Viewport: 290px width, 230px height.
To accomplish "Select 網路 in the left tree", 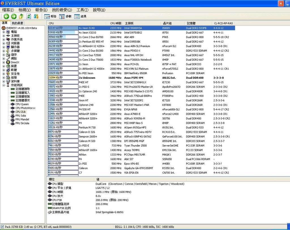I will pyautogui.click(x=14, y=58).
